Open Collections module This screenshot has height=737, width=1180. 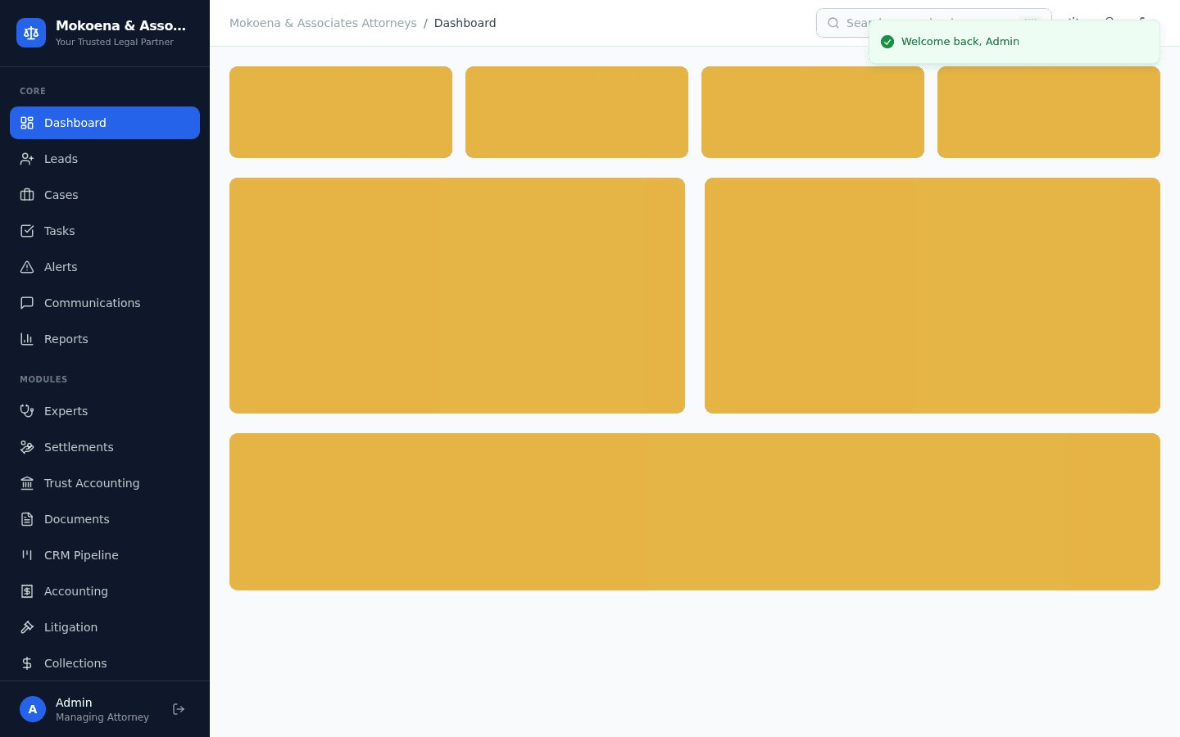[105, 663]
